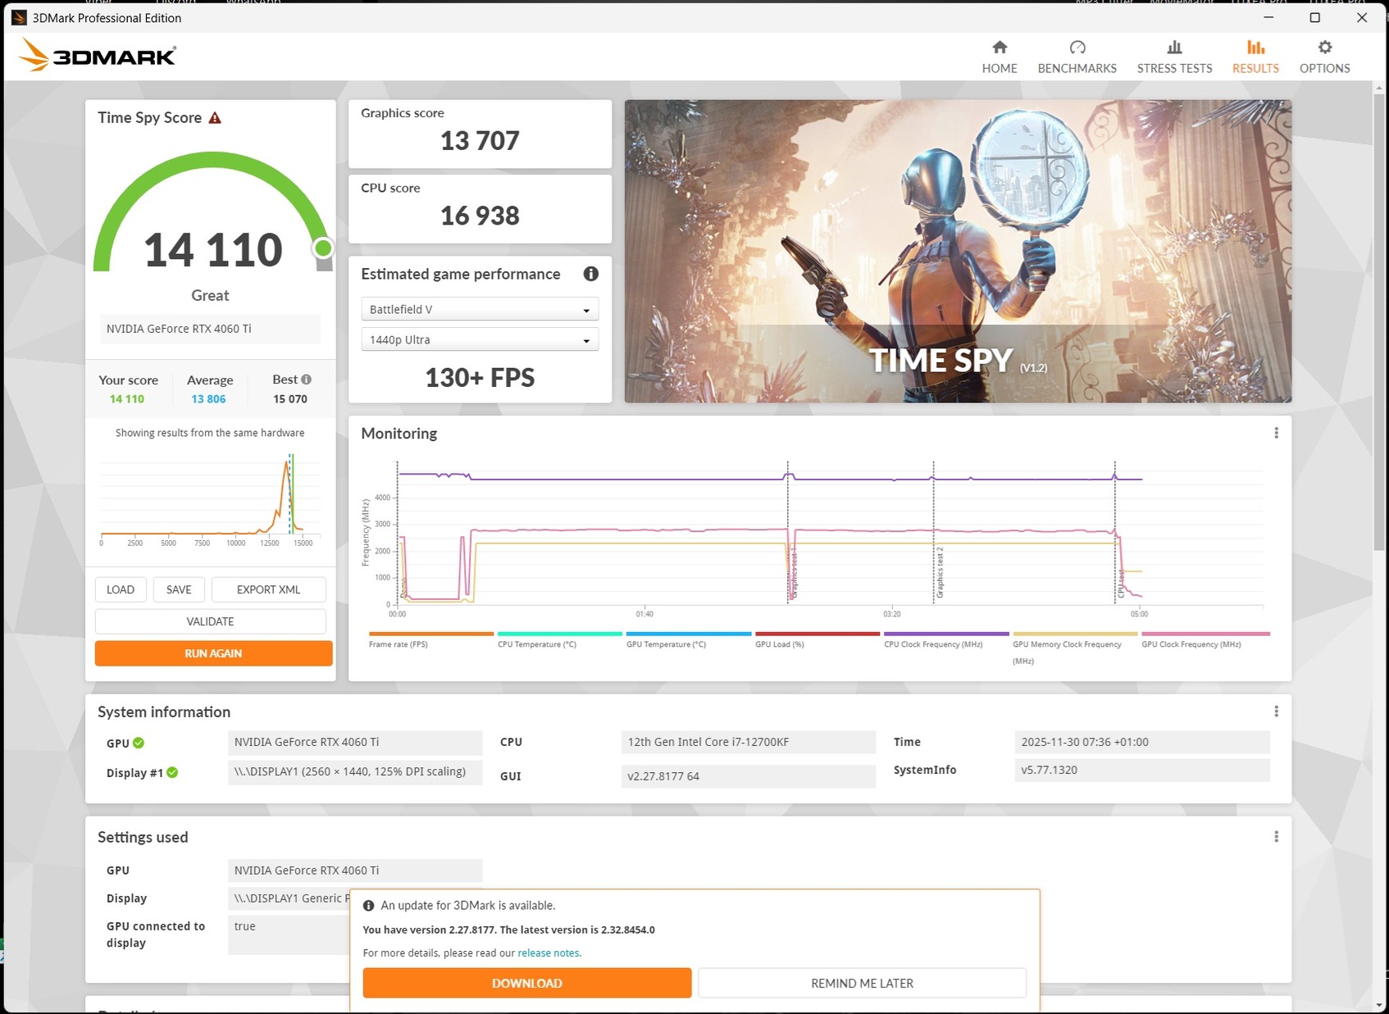Click the warning triangle beside Time Spy Score
The height and width of the screenshot is (1014, 1389).
[x=215, y=118]
